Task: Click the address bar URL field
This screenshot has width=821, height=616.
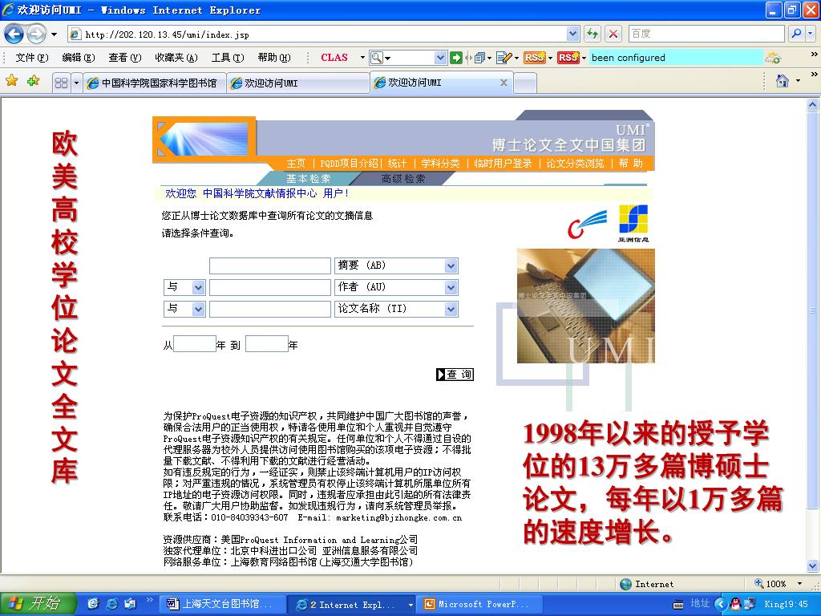Action: pyautogui.click(x=316, y=34)
